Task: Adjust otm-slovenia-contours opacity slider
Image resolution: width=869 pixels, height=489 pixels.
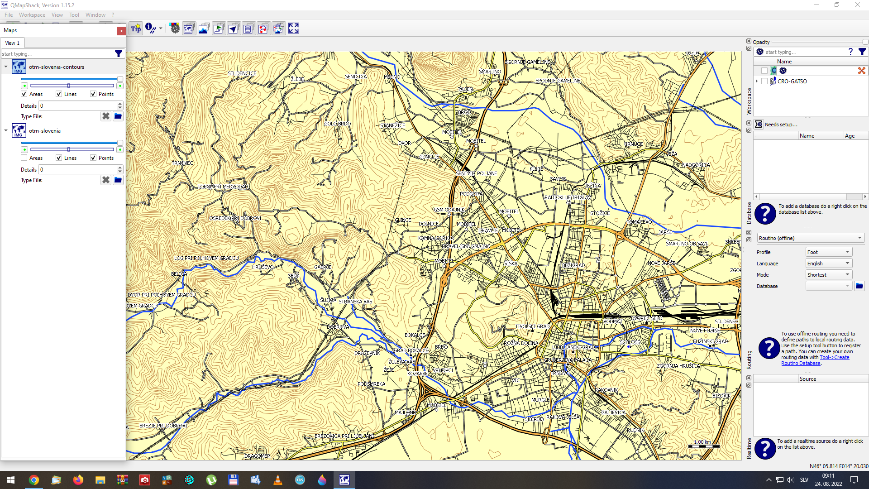Action: click(72, 79)
